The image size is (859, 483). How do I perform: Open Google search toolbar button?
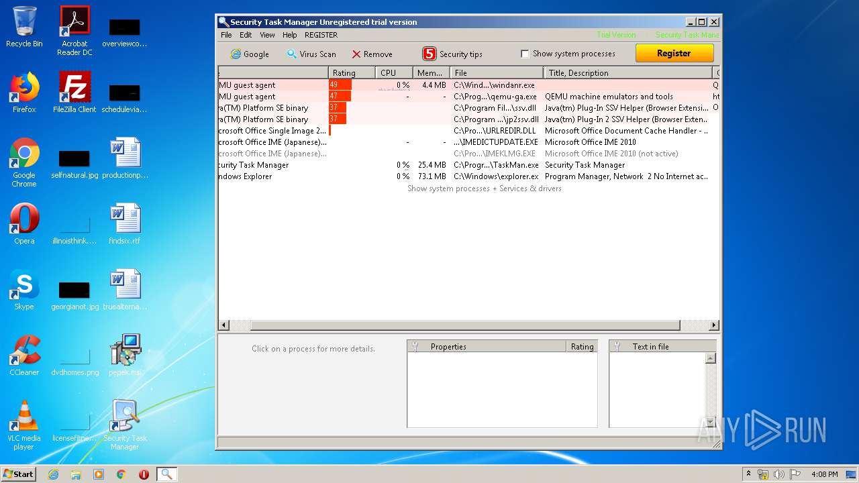click(x=250, y=54)
